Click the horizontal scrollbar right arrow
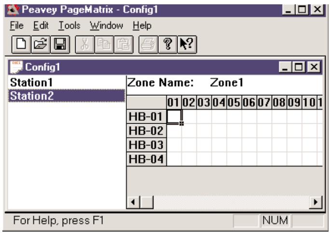 pyautogui.click(x=316, y=202)
